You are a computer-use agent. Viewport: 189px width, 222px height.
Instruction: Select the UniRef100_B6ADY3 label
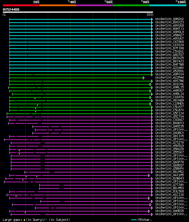[x=170, y=123]
